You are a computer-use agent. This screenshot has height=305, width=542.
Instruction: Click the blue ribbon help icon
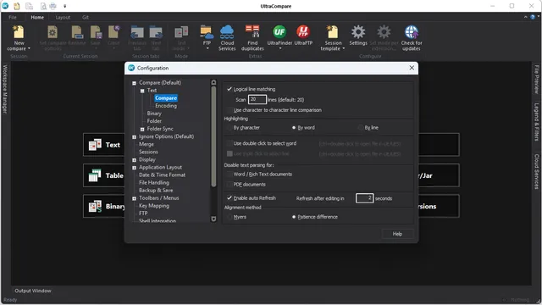pos(533,17)
